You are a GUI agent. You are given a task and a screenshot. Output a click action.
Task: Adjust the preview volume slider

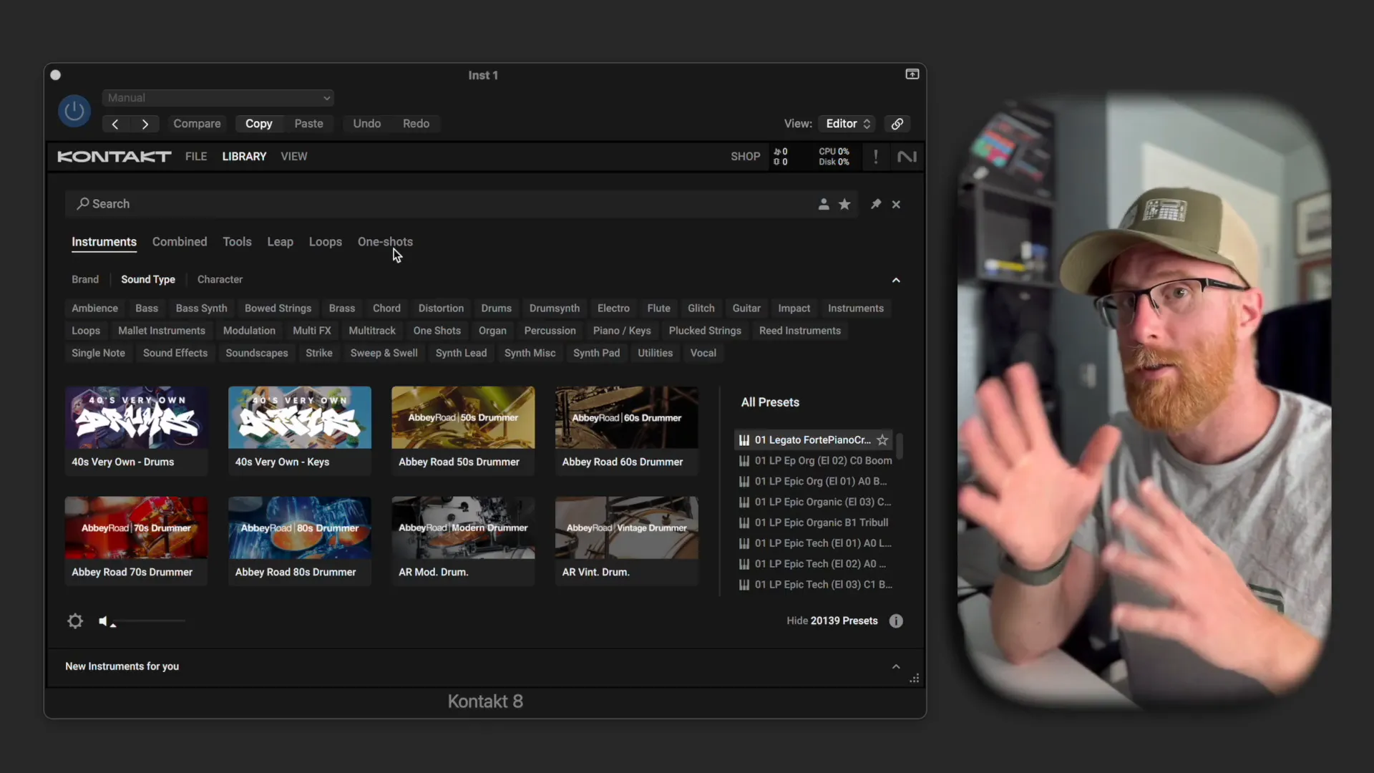[x=149, y=621]
